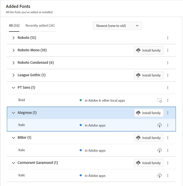Install family for Bitter
This screenshot has height=186, width=183.
click(x=149, y=138)
